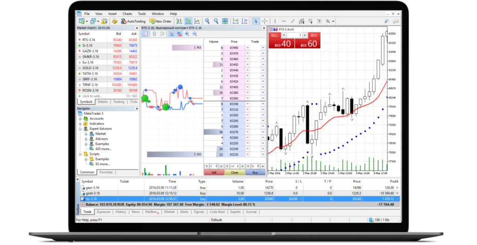Close the gold-3.16 position with X
Image resolution: width=477 pixels, height=245 pixels.
[x=397, y=193]
